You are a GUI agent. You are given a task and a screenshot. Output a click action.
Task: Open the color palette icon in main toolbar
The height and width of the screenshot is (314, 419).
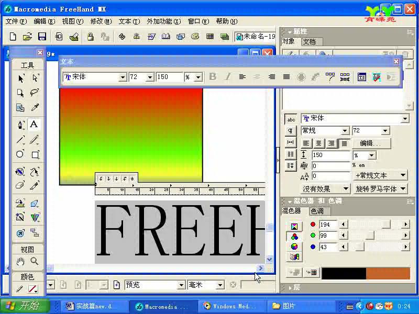(x=195, y=36)
